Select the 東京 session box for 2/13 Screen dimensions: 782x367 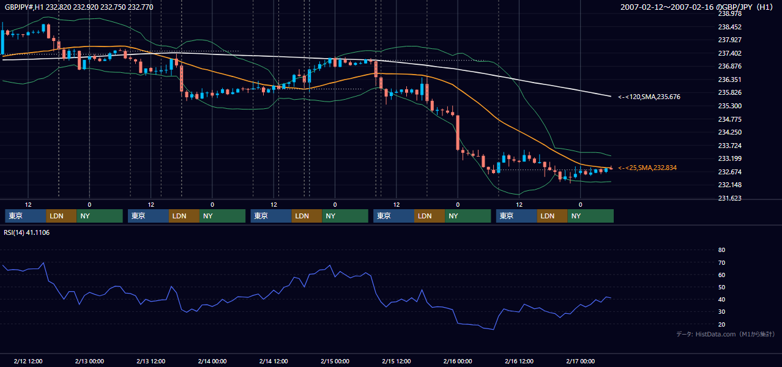pyautogui.click(x=148, y=216)
